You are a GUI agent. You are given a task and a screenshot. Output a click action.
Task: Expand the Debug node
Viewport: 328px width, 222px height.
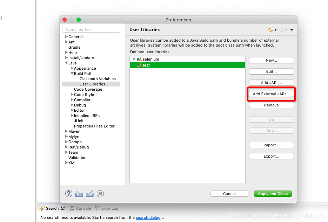click(x=72, y=105)
